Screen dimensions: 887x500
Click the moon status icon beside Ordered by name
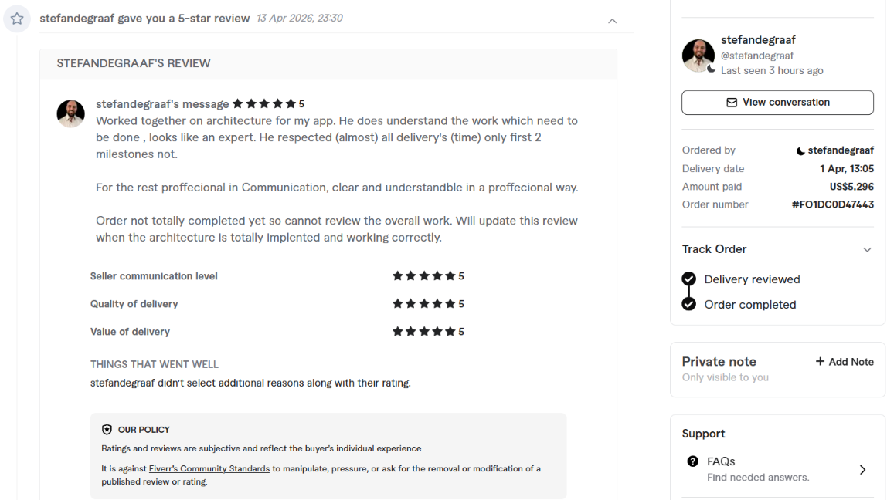coord(800,150)
